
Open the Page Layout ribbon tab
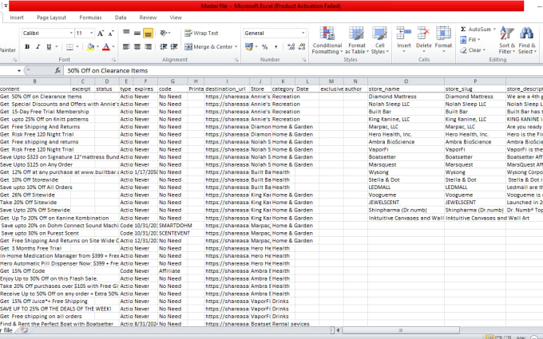tap(51, 18)
